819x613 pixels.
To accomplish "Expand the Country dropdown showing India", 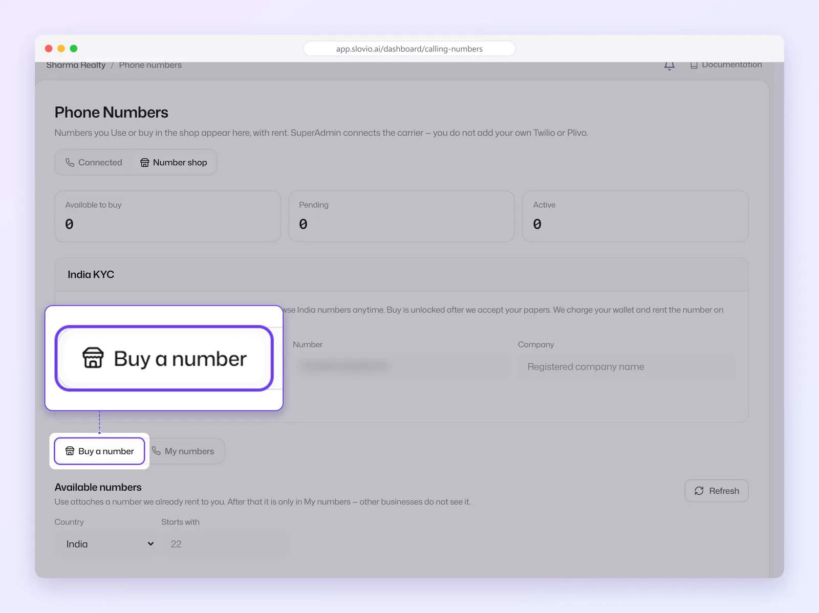I will pyautogui.click(x=105, y=544).
